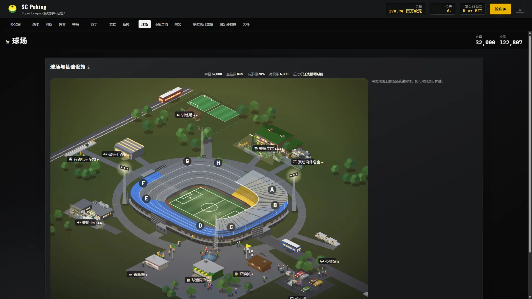Open the 新闻 news tab
The width and height of the screenshot is (532, 299).
[x=126, y=24]
